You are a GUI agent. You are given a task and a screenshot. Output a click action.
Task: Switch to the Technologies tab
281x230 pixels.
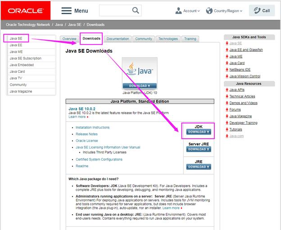(x=168, y=39)
